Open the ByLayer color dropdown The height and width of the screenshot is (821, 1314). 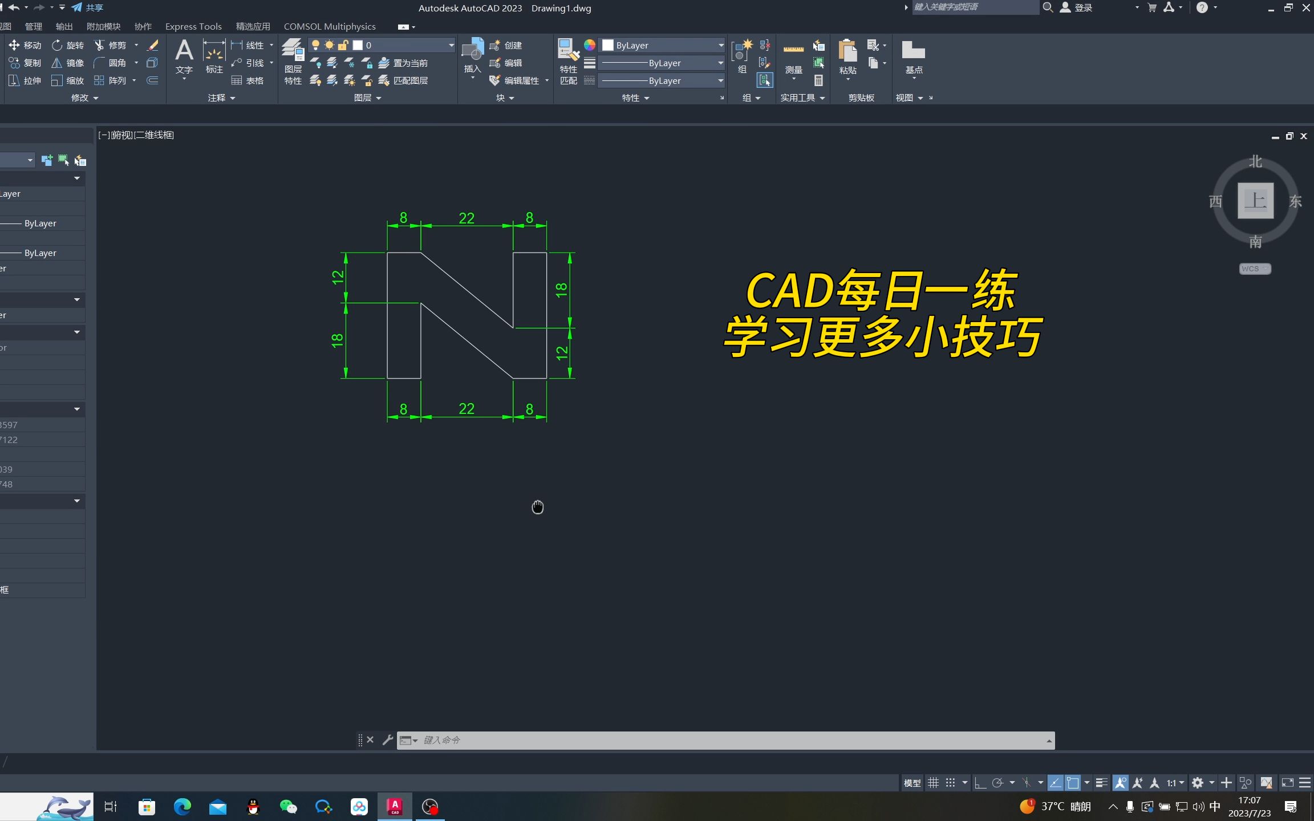click(x=720, y=45)
